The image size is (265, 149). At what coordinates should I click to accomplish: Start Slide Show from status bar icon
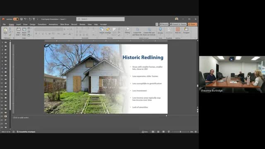pyautogui.click(x=169, y=132)
